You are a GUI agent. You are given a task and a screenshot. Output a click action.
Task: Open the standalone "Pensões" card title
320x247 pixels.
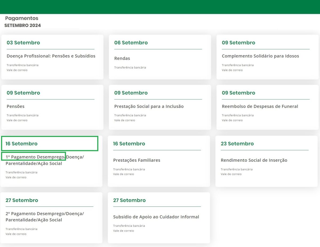click(15, 106)
